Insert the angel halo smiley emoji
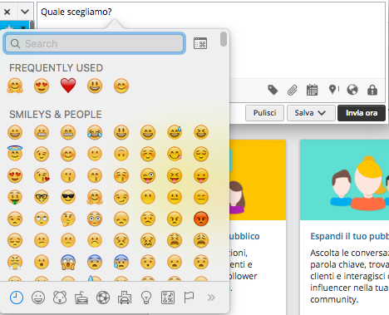The height and width of the screenshot is (315, 389). [x=15, y=154]
